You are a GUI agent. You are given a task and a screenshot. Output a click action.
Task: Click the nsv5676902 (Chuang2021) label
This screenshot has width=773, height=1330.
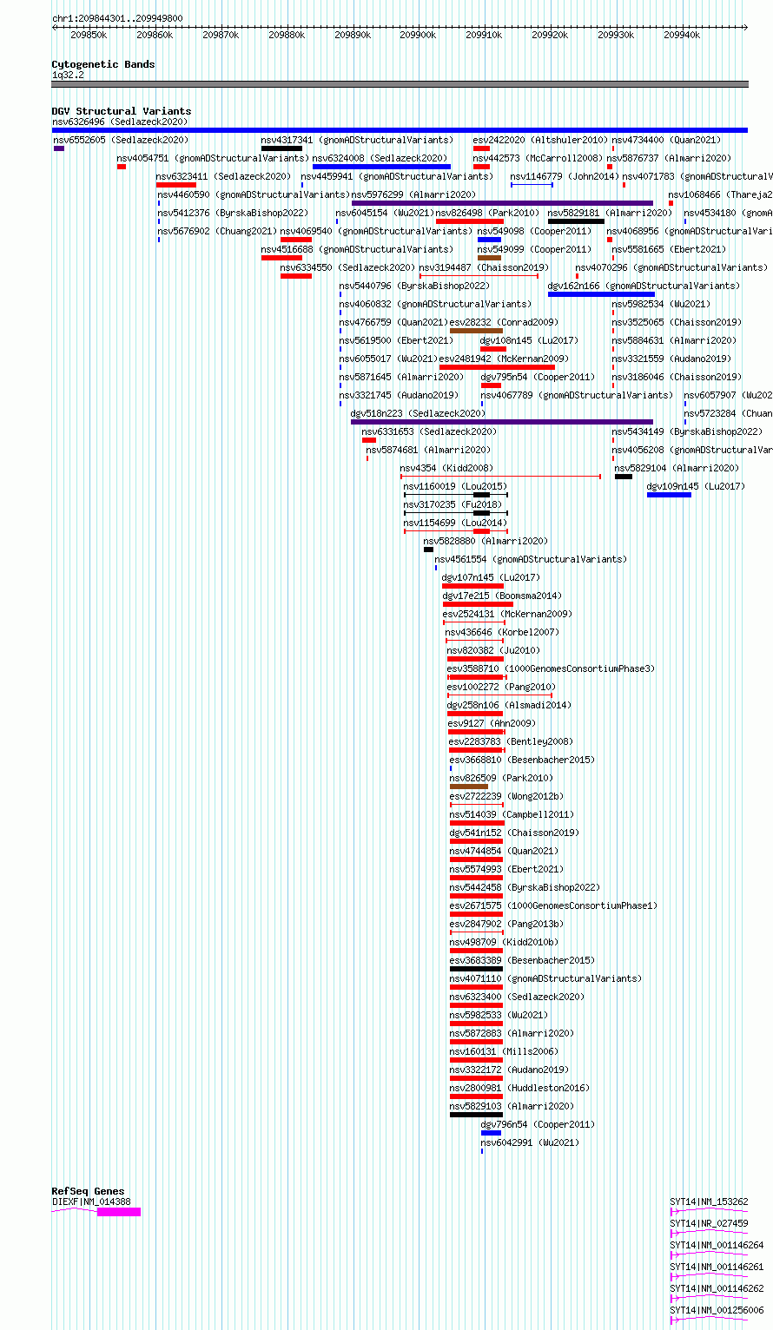[217, 231]
